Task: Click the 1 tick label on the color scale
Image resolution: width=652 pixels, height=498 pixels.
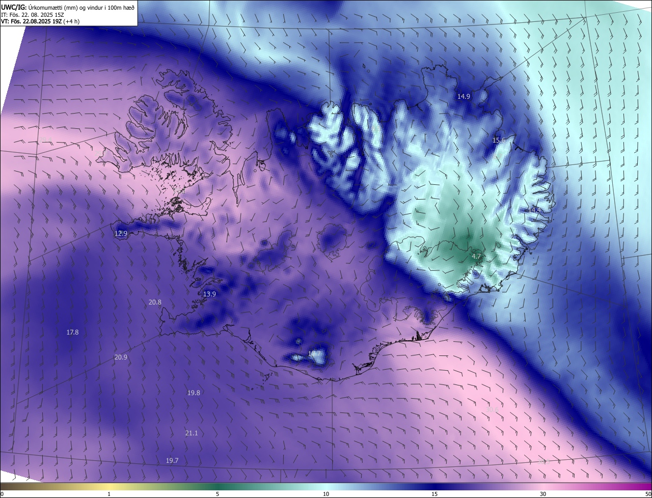Action: pyautogui.click(x=109, y=494)
